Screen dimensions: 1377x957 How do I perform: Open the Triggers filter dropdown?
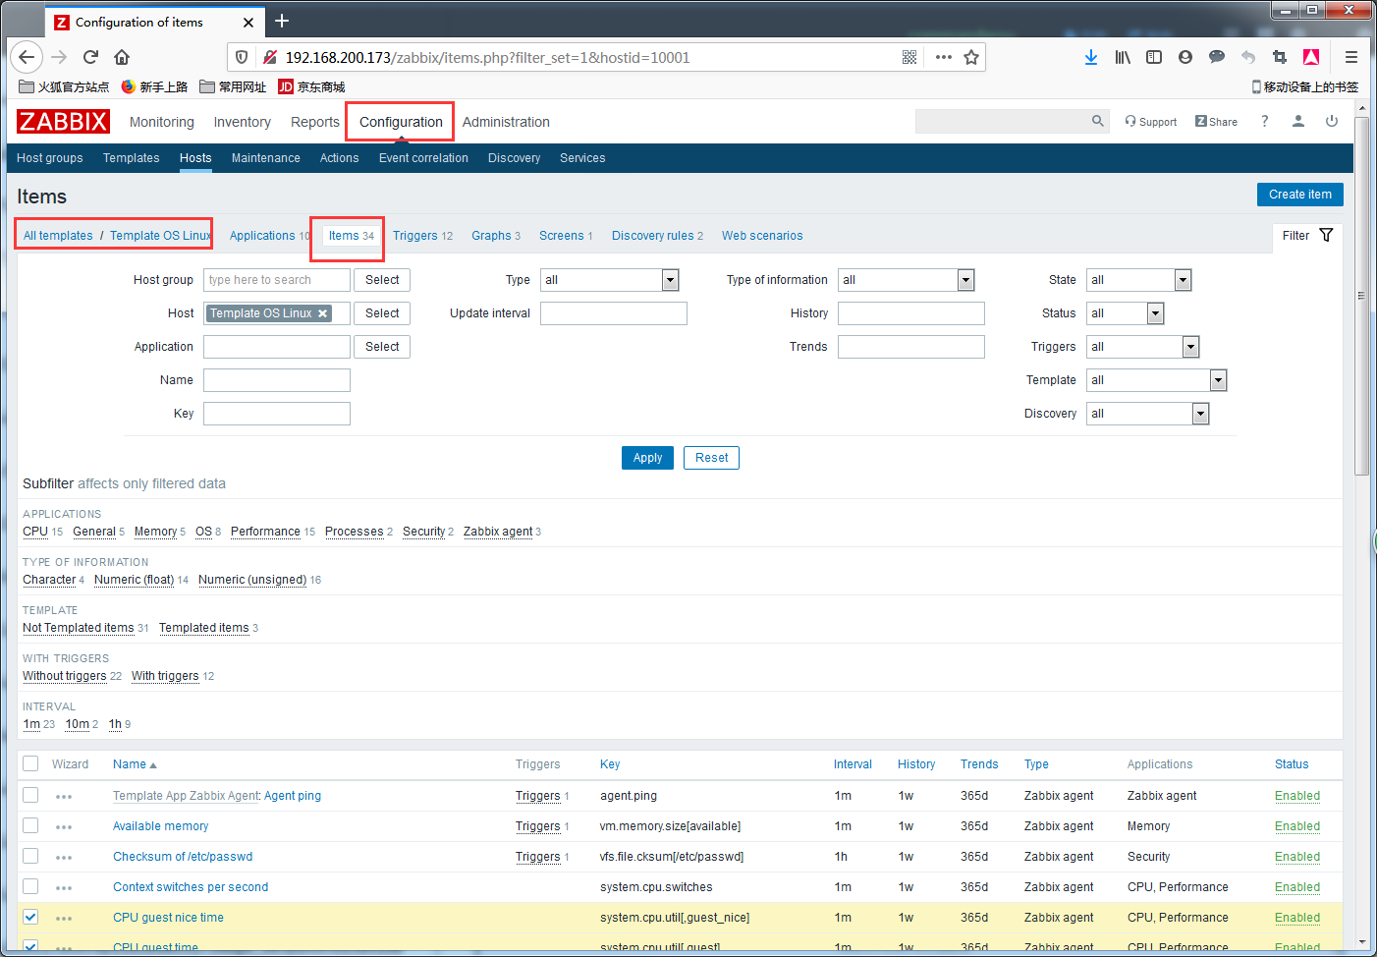click(x=1143, y=347)
